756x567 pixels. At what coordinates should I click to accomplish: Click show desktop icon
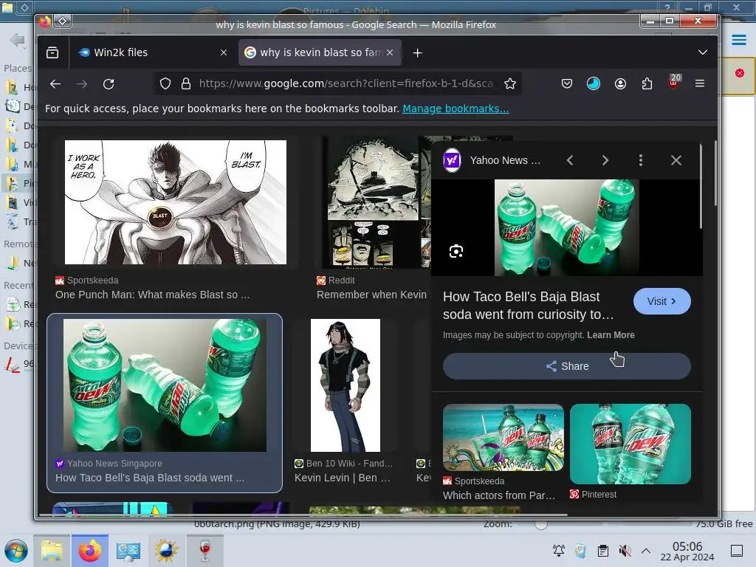click(x=737, y=551)
